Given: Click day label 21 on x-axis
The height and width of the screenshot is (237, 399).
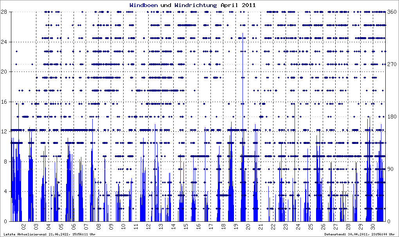Looking at the screenshot, I should [x=261, y=226].
